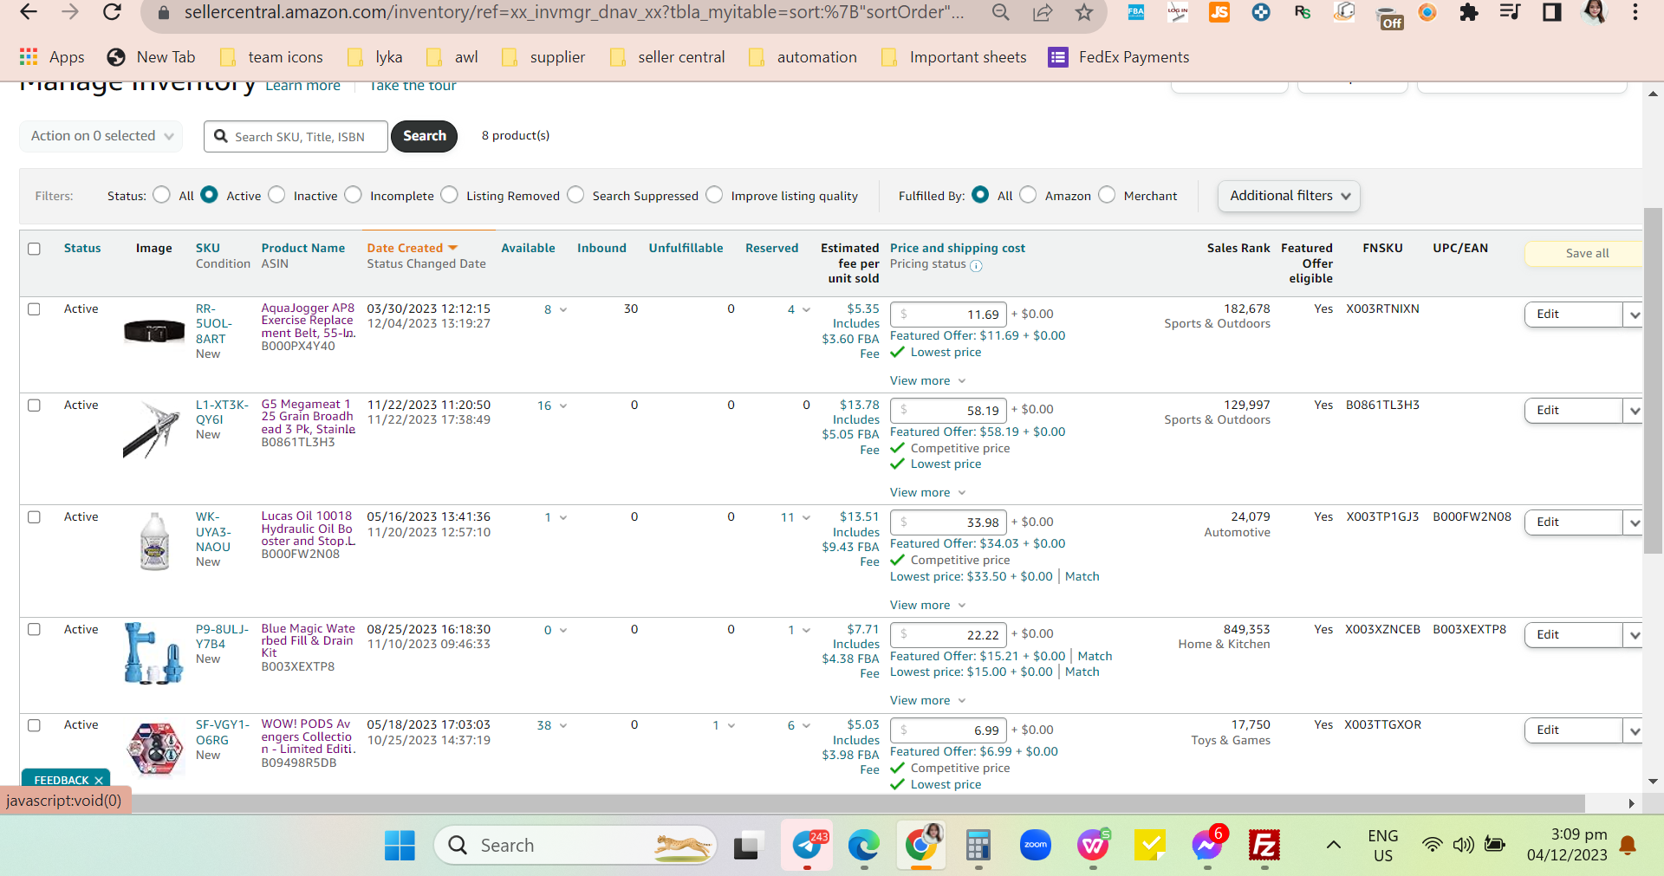
Task: Open the Windows Start menu
Action: coord(400,845)
